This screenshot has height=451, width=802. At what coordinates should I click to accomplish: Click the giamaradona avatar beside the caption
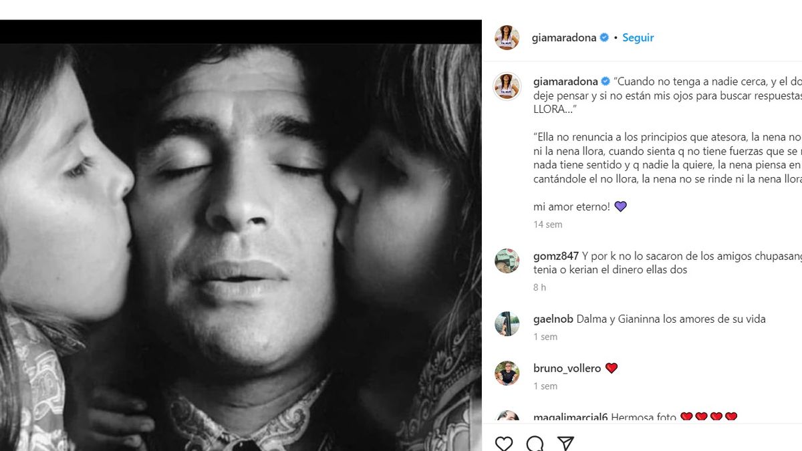[507, 86]
